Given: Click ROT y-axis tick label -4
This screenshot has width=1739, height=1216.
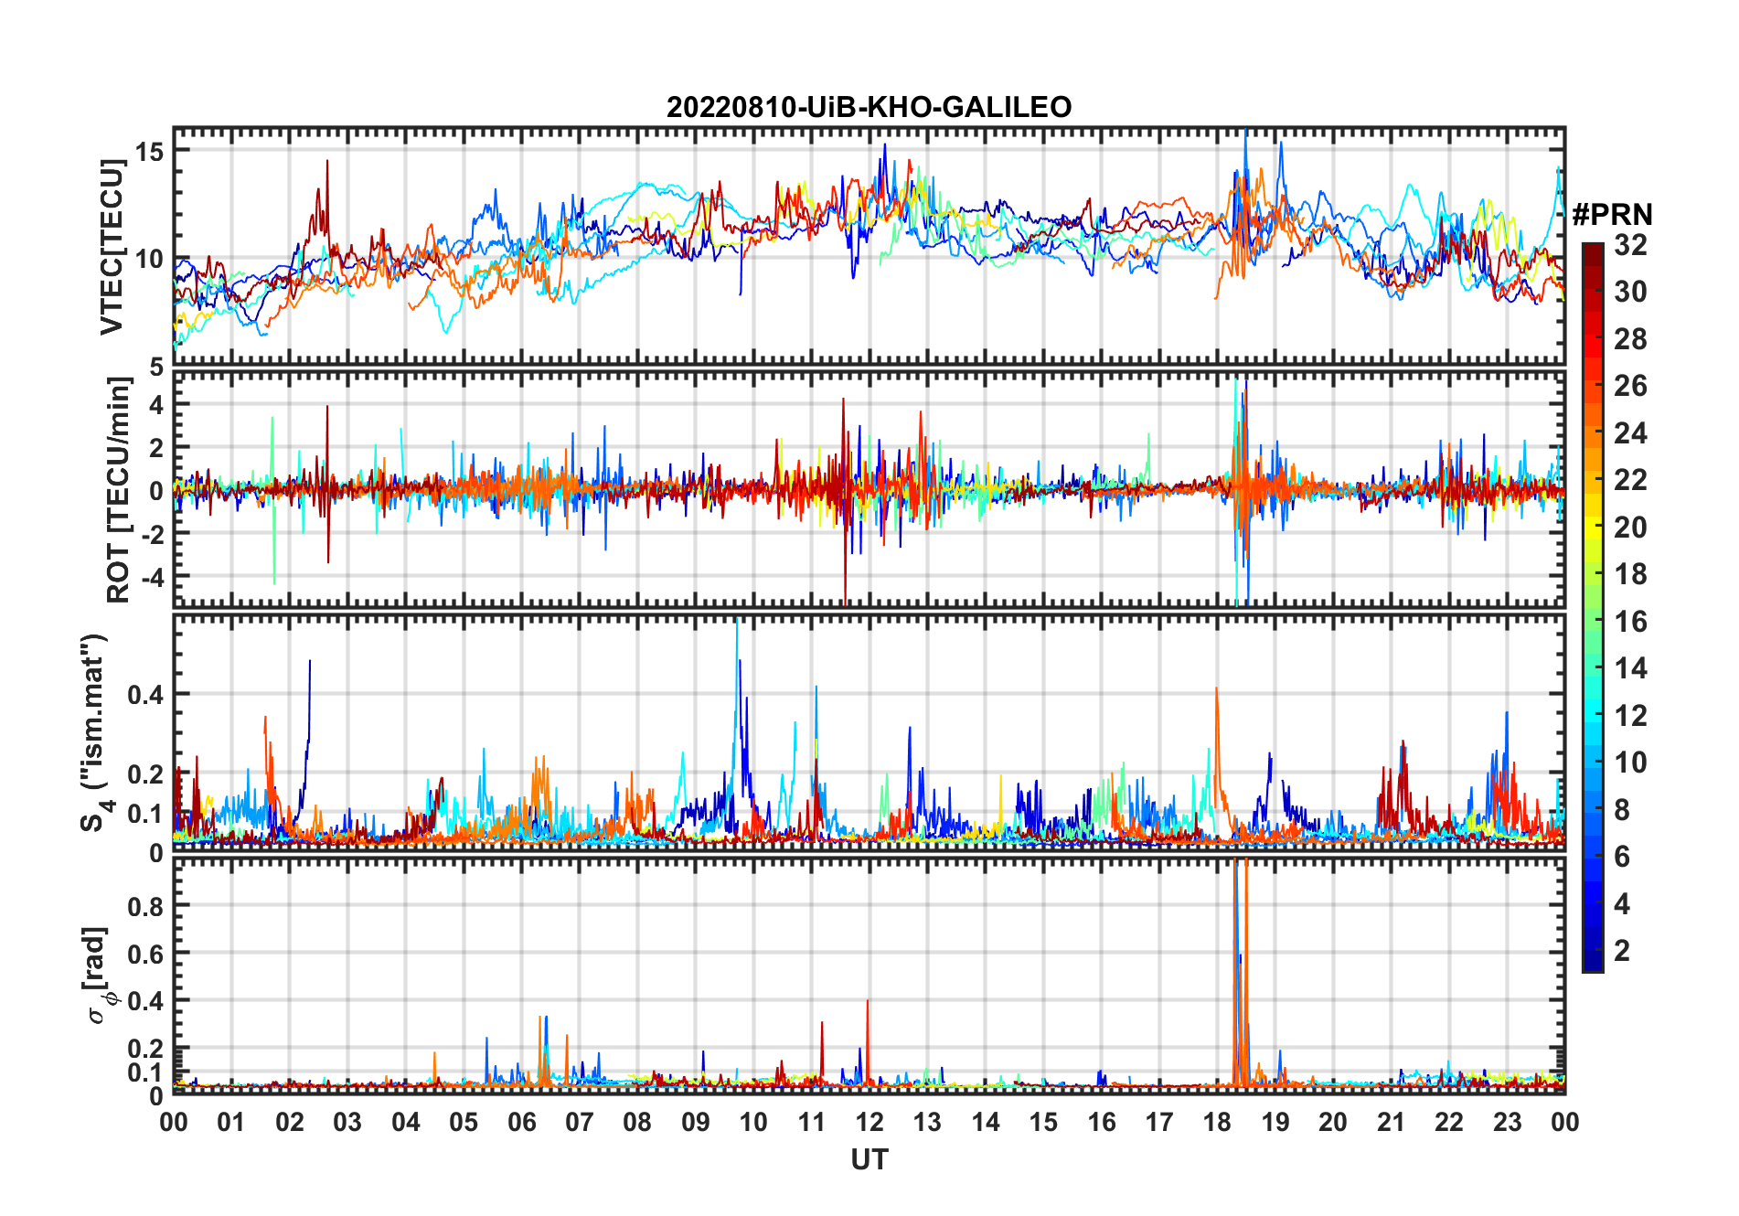Looking at the screenshot, I should [152, 578].
